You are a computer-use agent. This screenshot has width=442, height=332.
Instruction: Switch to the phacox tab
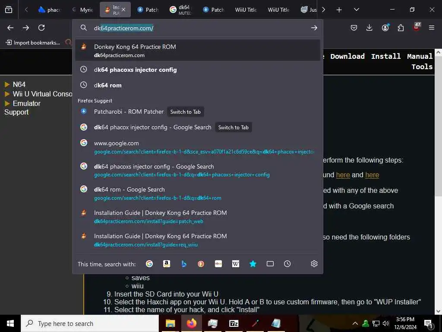click(x=49, y=10)
